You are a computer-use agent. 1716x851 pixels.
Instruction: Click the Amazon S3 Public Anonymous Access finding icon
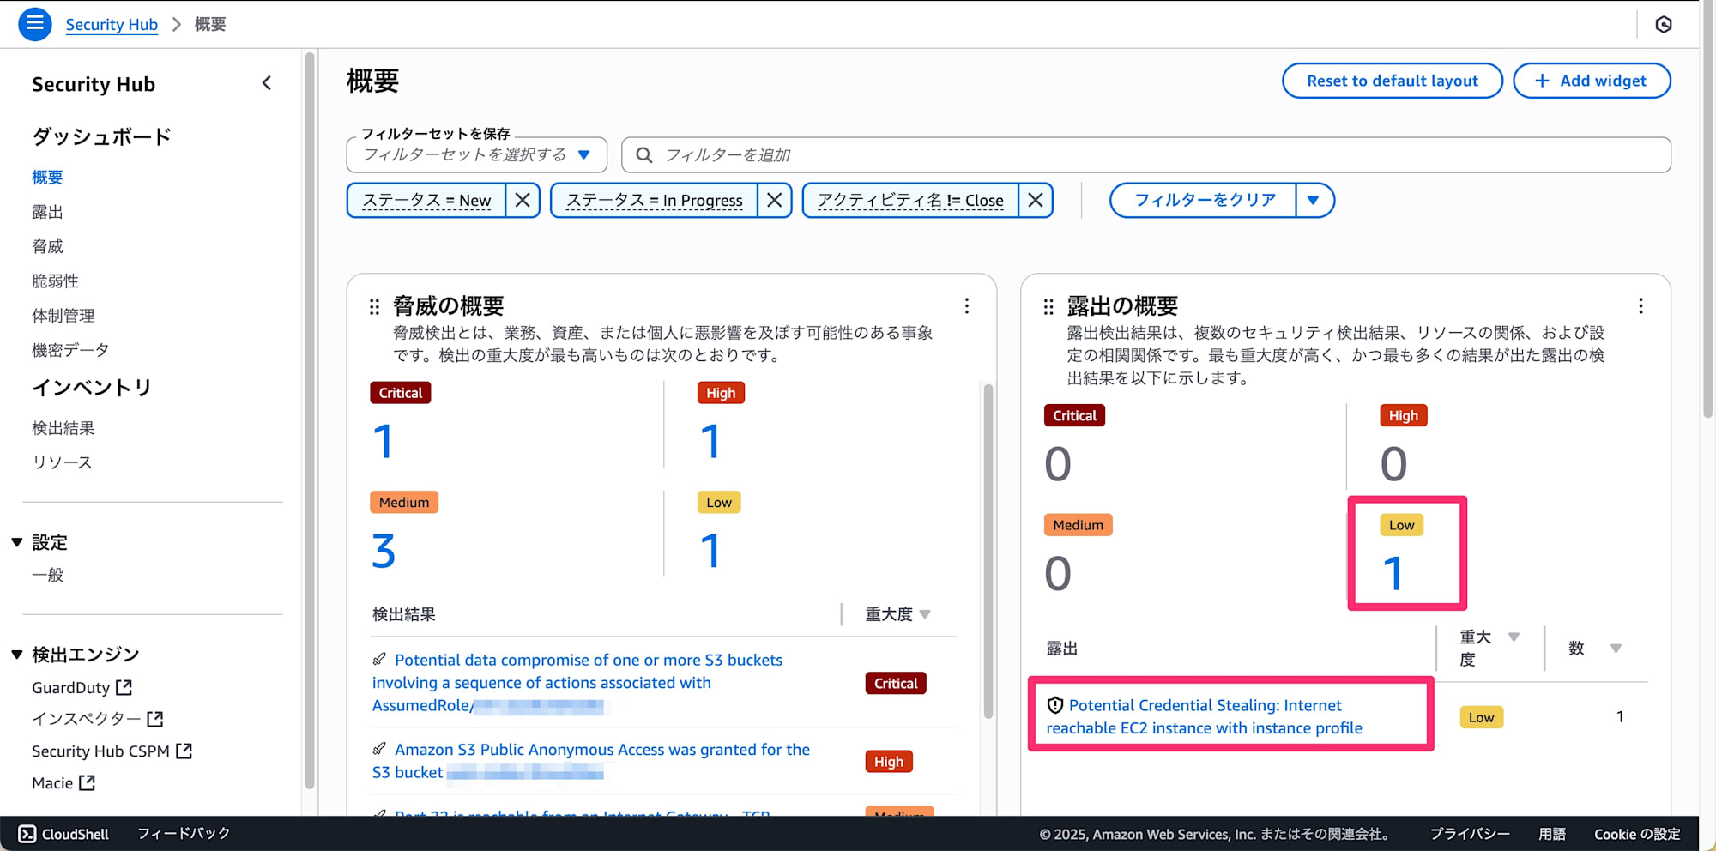(379, 749)
